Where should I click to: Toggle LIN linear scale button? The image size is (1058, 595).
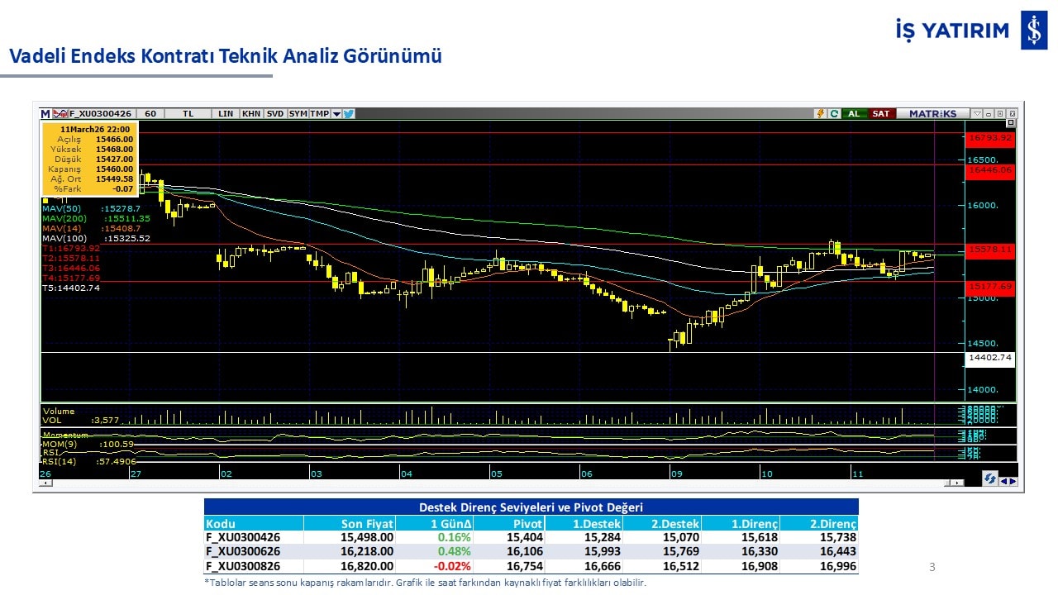226,114
